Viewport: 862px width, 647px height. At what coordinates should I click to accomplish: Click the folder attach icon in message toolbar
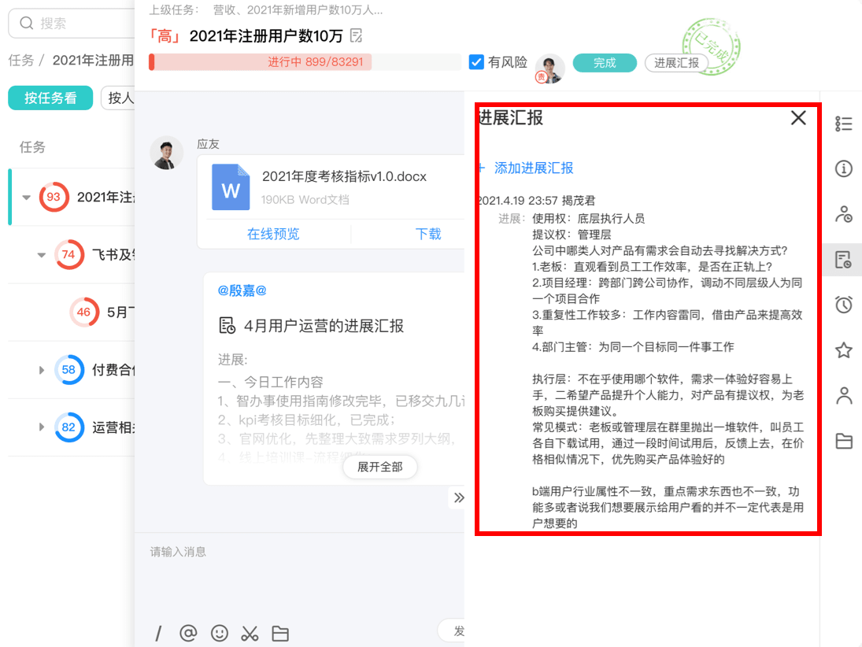tap(280, 634)
